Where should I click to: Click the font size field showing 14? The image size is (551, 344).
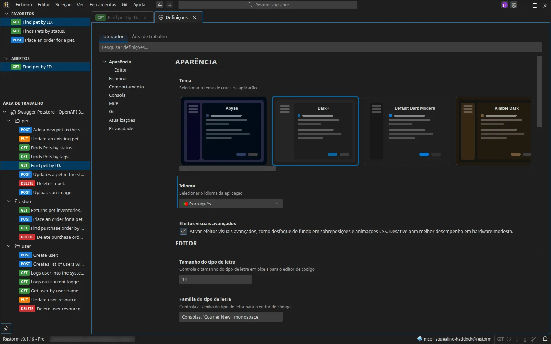point(216,279)
